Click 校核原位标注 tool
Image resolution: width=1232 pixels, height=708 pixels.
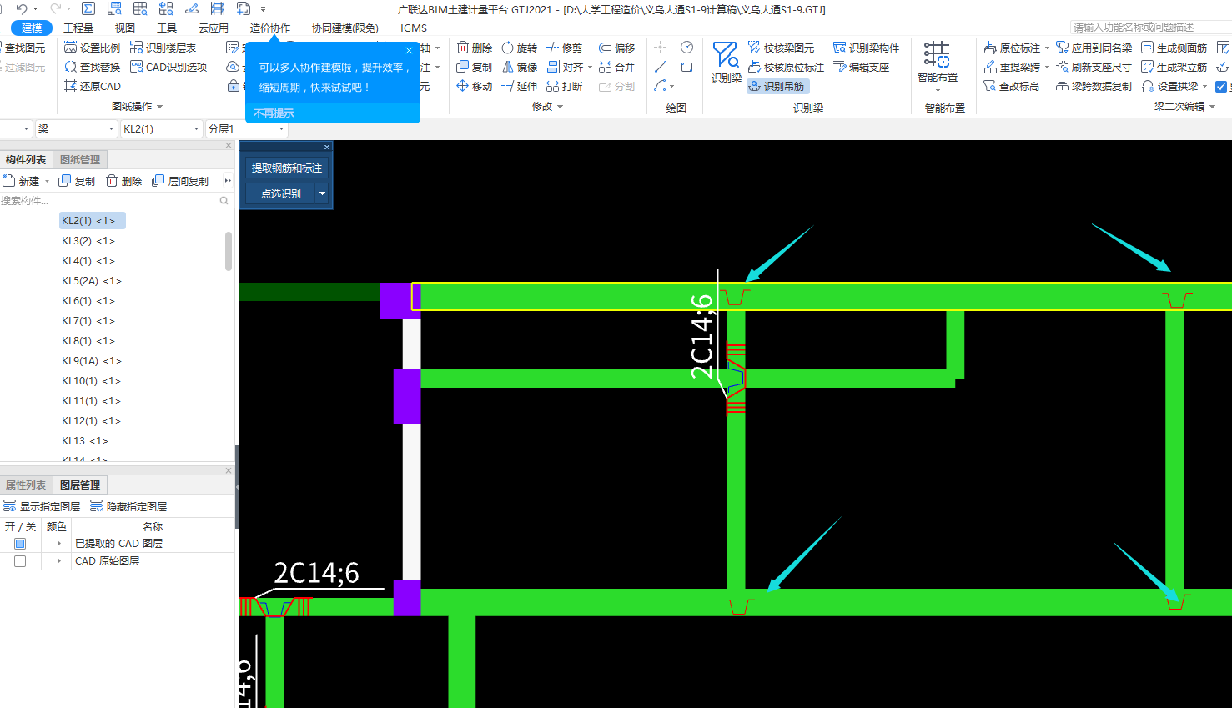[x=786, y=67]
